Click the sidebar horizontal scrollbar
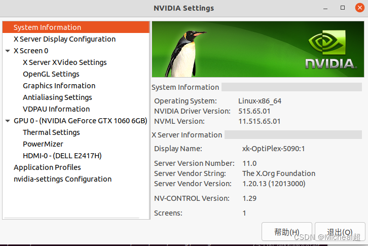368x246 pixels. tap(72, 218)
